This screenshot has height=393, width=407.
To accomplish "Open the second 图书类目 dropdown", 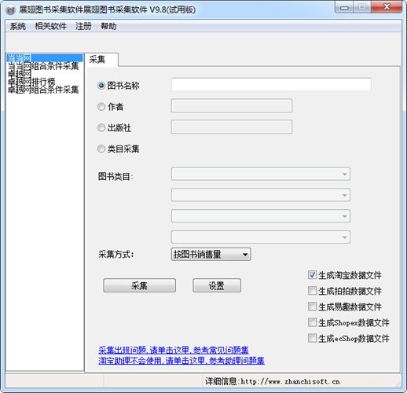I will (261, 195).
